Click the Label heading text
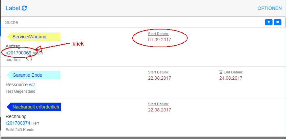 pos(13,8)
